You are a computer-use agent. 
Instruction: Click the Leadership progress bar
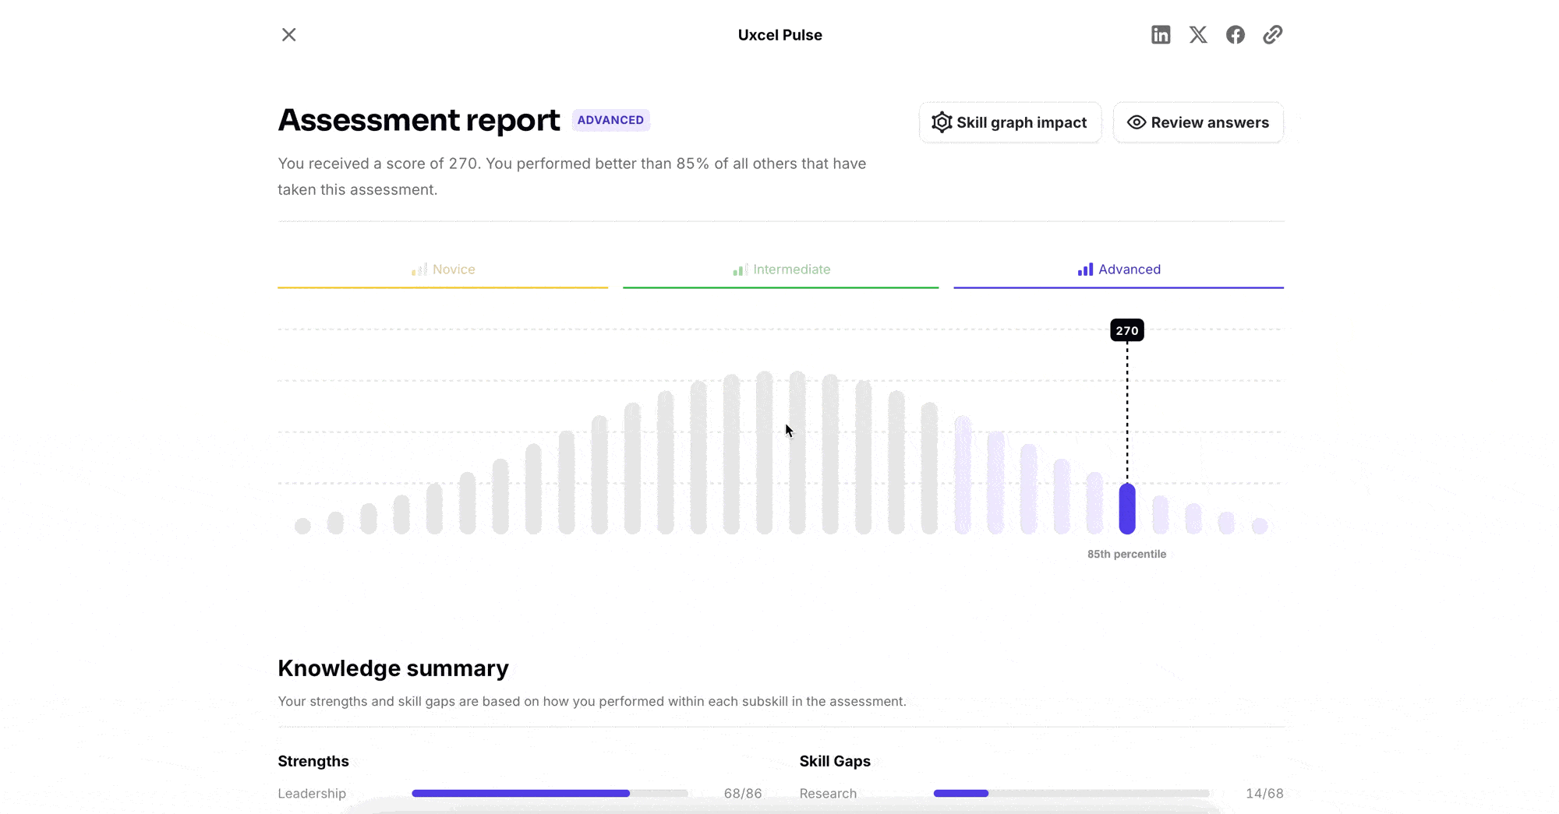(550, 793)
